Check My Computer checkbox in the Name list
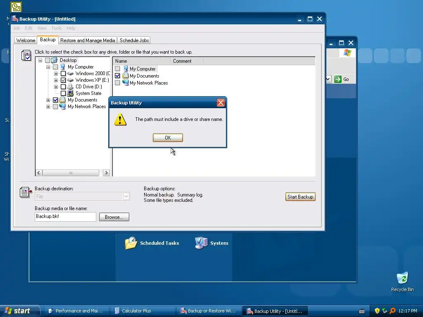Viewport: 423px width, 317px height. pos(117,69)
